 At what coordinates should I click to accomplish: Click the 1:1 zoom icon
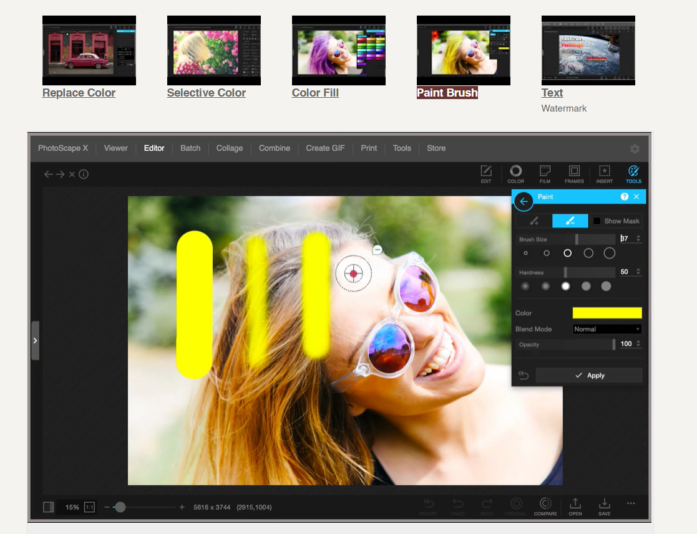point(89,507)
